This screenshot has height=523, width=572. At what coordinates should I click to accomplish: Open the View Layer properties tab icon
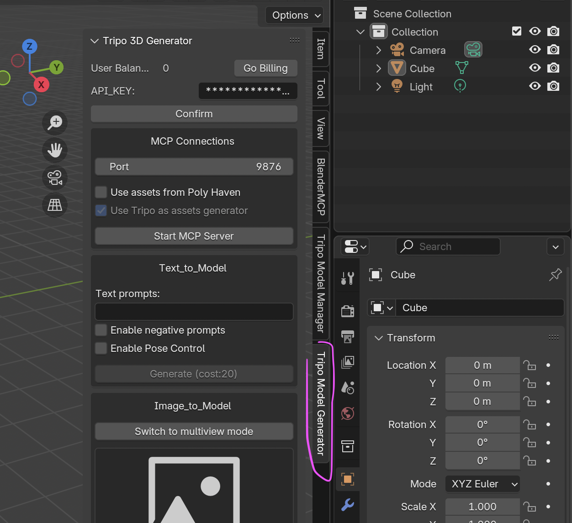[x=348, y=362]
